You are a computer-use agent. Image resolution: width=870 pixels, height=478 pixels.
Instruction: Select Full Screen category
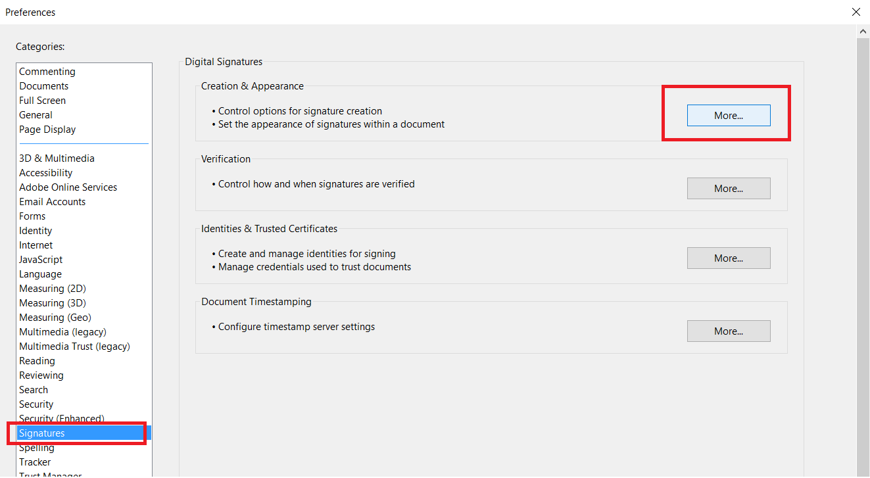(x=43, y=101)
